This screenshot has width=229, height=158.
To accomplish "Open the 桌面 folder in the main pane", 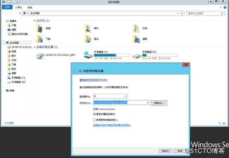I will pos(140,39).
